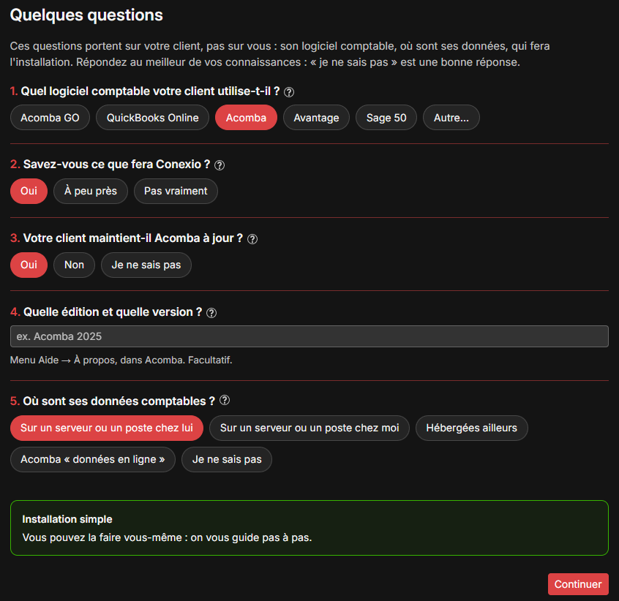The height and width of the screenshot is (601, 619).
Task: Pick Avantage as the accounting software
Action: point(316,118)
